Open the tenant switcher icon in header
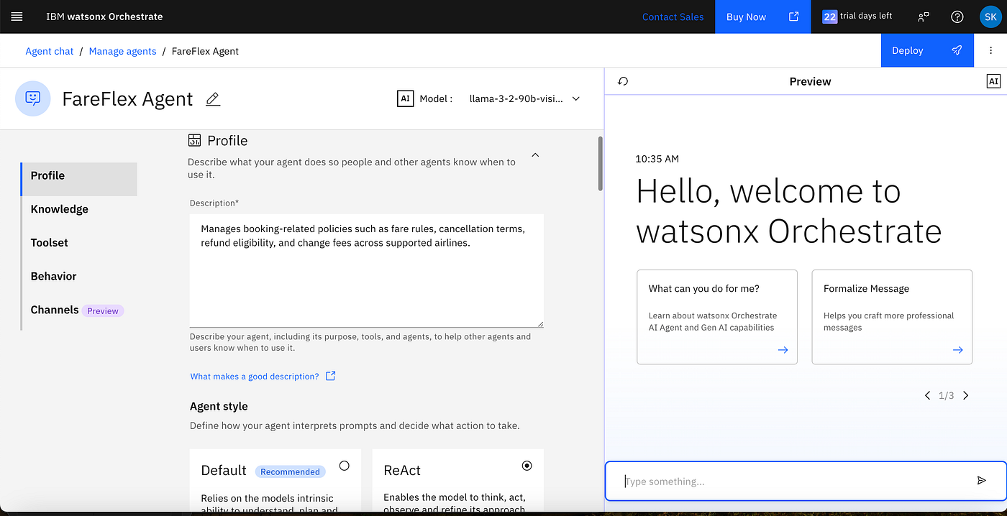This screenshot has height=516, width=1007. (x=924, y=17)
